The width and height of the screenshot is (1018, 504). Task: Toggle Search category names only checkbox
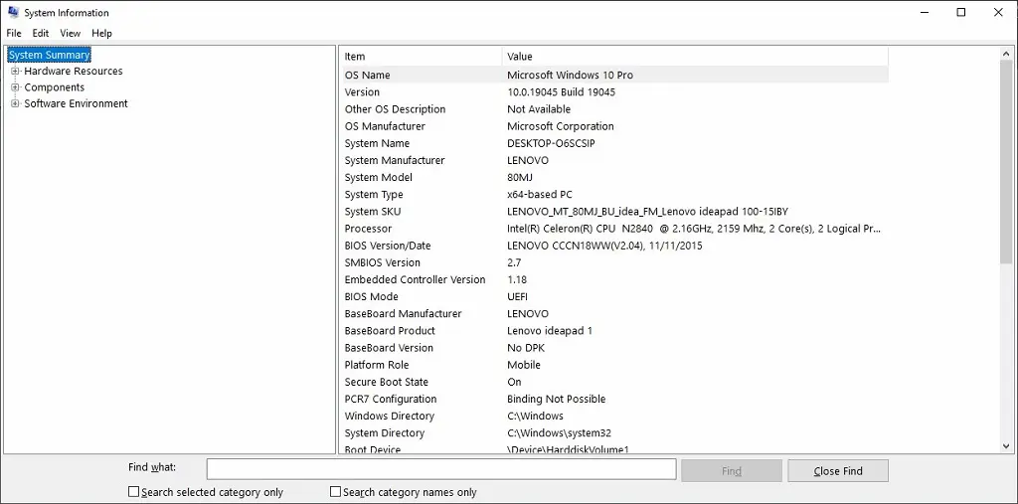pyautogui.click(x=336, y=492)
